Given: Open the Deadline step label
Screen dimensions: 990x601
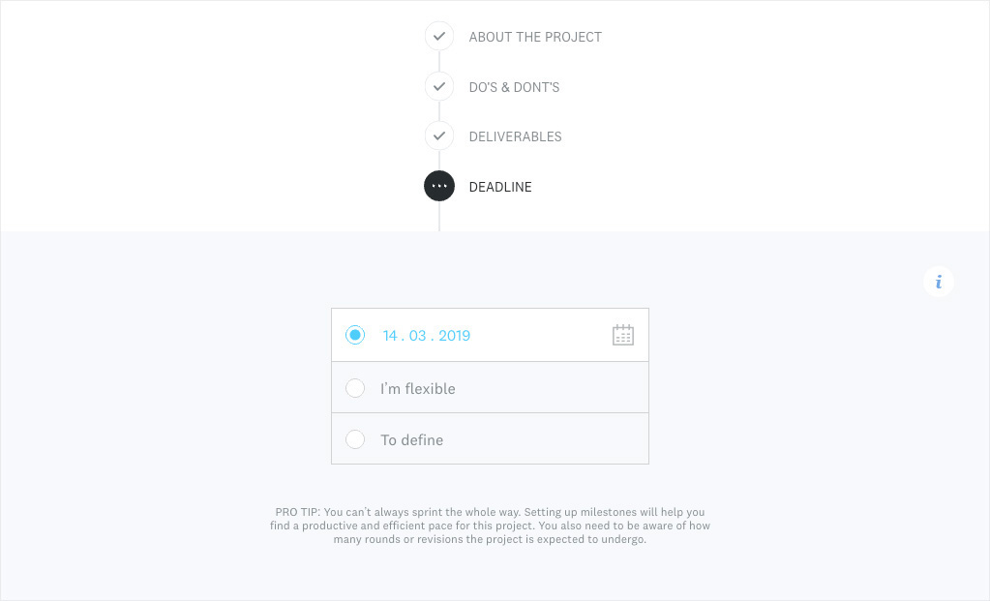Looking at the screenshot, I should pyautogui.click(x=500, y=187).
